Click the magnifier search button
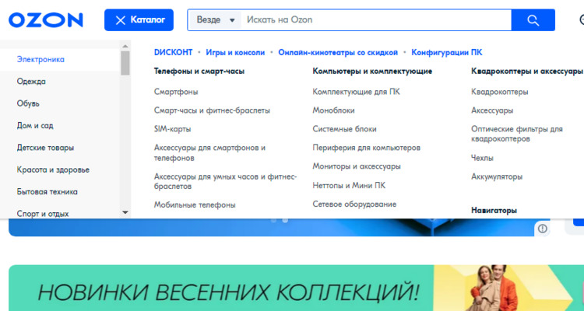Viewport: 584px width, 311px height. (x=533, y=20)
